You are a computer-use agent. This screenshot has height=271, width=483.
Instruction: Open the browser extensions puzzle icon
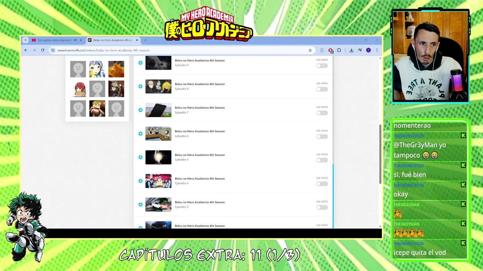tap(339, 50)
